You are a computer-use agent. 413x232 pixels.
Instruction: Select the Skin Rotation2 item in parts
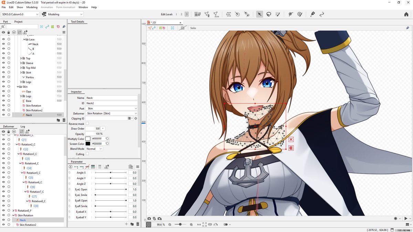point(34,110)
